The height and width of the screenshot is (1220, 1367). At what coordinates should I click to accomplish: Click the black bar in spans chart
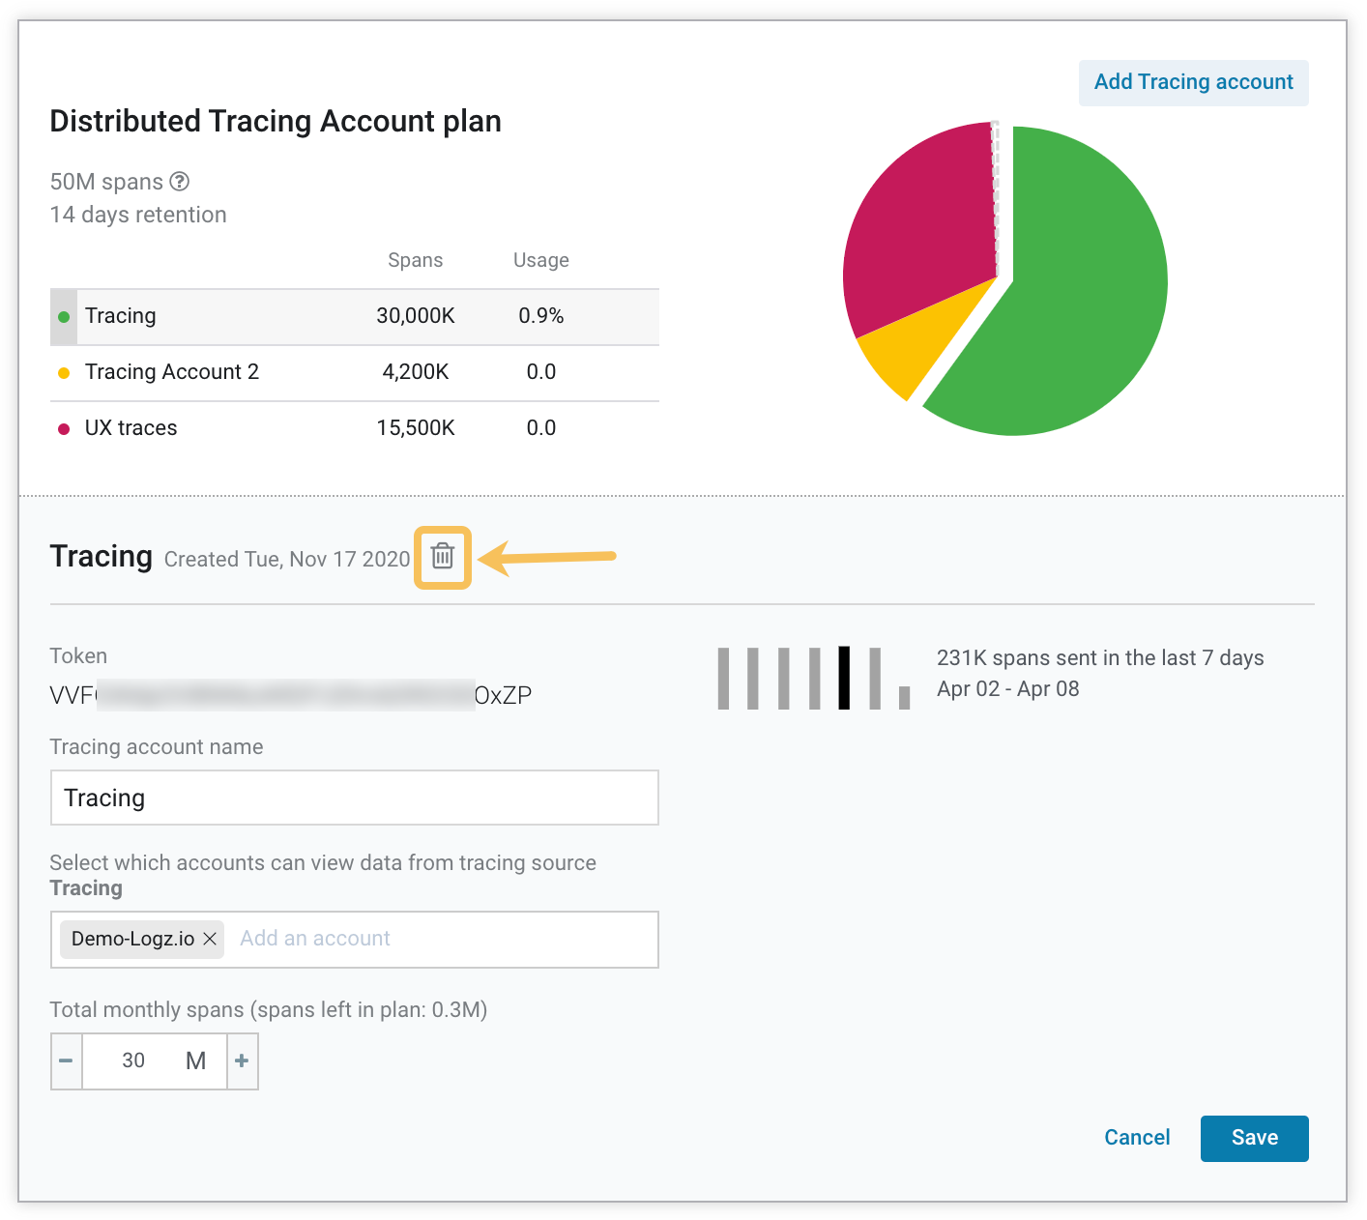pyautogui.click(x=844, y=678)
